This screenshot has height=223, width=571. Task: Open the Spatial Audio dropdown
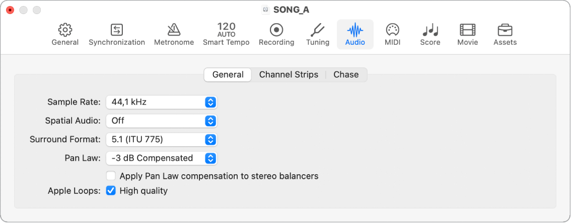pos(161,121)
